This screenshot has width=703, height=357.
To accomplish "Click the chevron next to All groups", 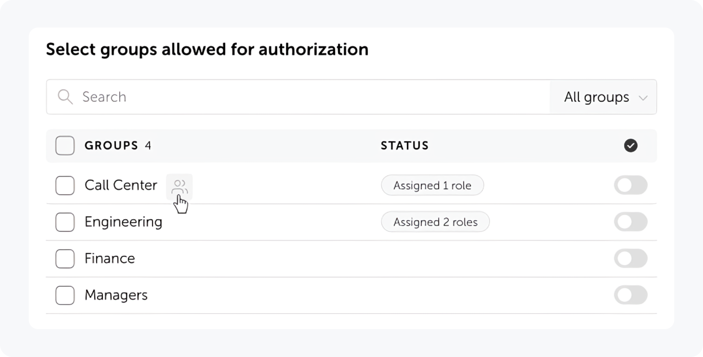I will (644, 97).
